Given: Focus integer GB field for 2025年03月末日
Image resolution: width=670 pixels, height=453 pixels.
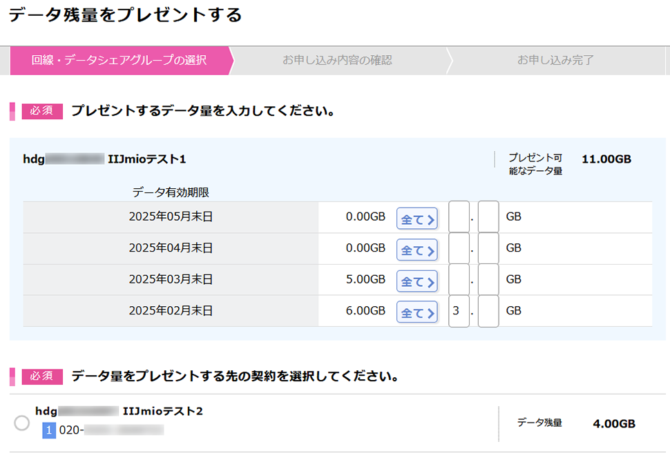Looking at the screenshot, I should pyautogui.click(x=459, y=279).
